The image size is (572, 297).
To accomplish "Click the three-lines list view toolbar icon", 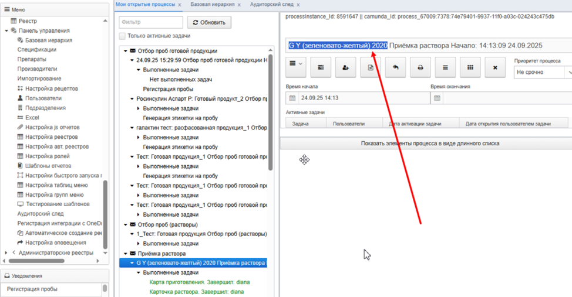I will click(445, 67).
